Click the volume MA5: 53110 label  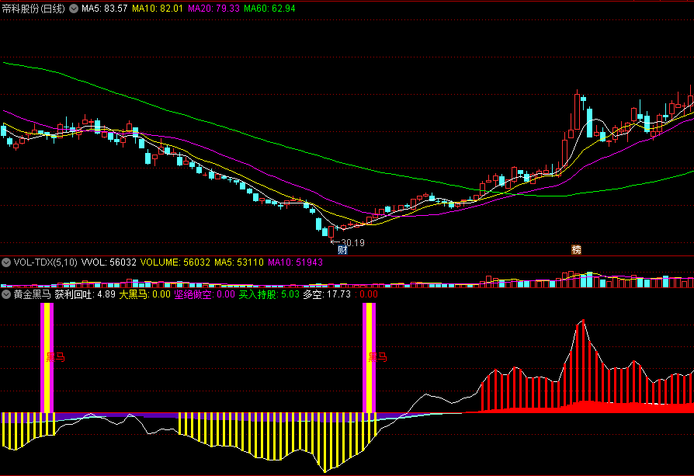(x=239, y=262)
